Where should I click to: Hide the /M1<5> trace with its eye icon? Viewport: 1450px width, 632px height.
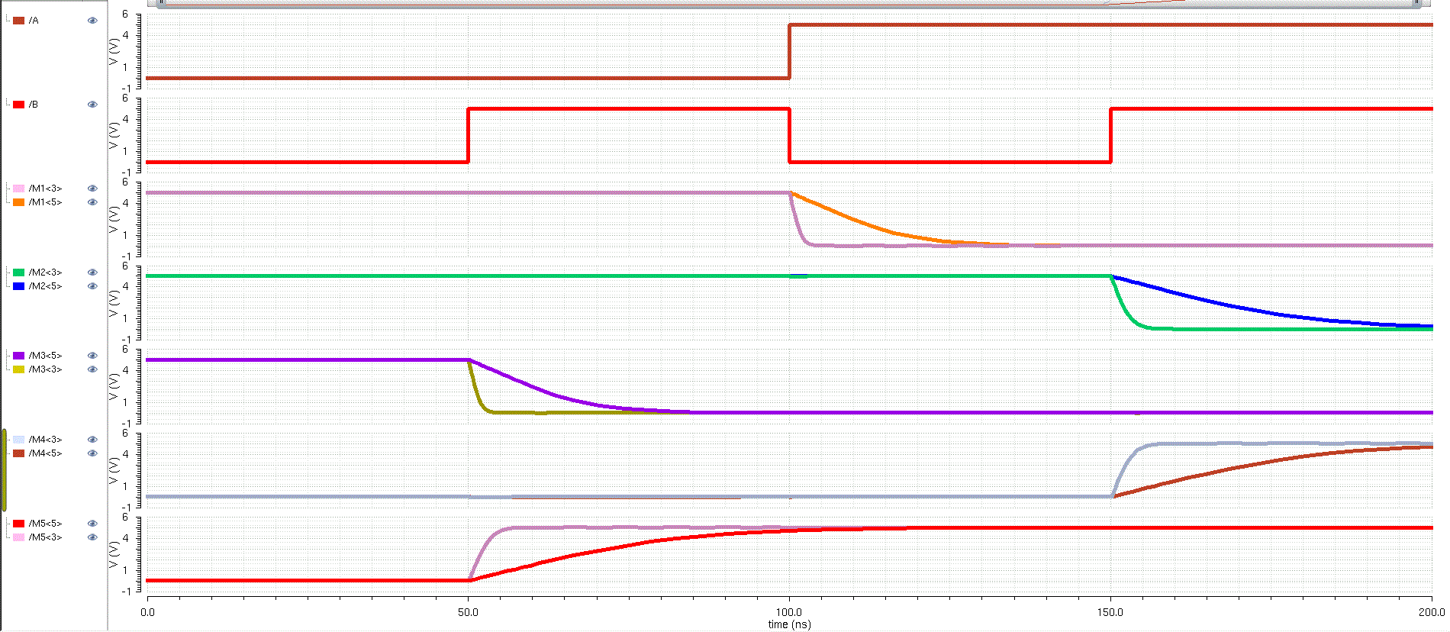tap(92, 202)
